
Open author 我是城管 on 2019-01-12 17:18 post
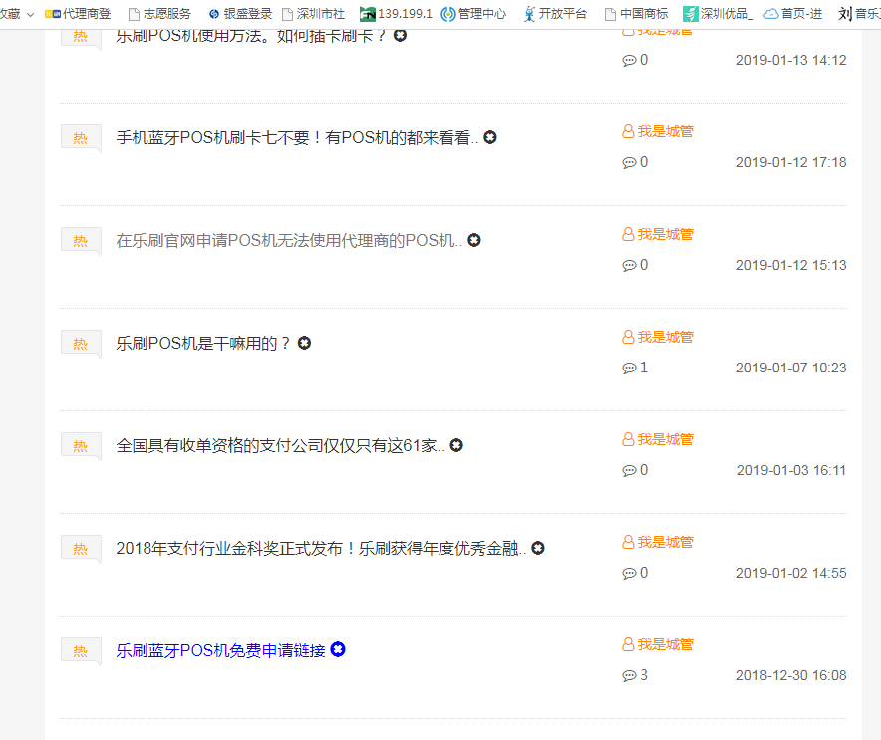point(665,131)
